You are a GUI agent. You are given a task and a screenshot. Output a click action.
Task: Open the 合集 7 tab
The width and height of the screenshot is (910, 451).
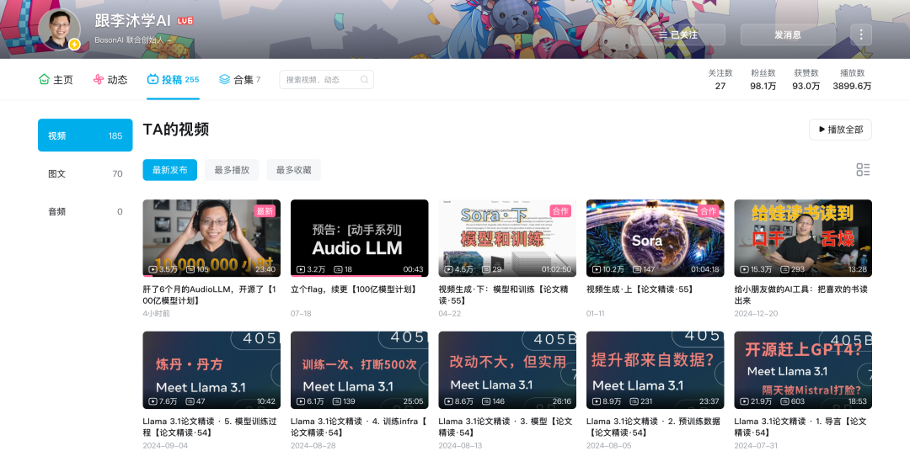pos(239,79)
